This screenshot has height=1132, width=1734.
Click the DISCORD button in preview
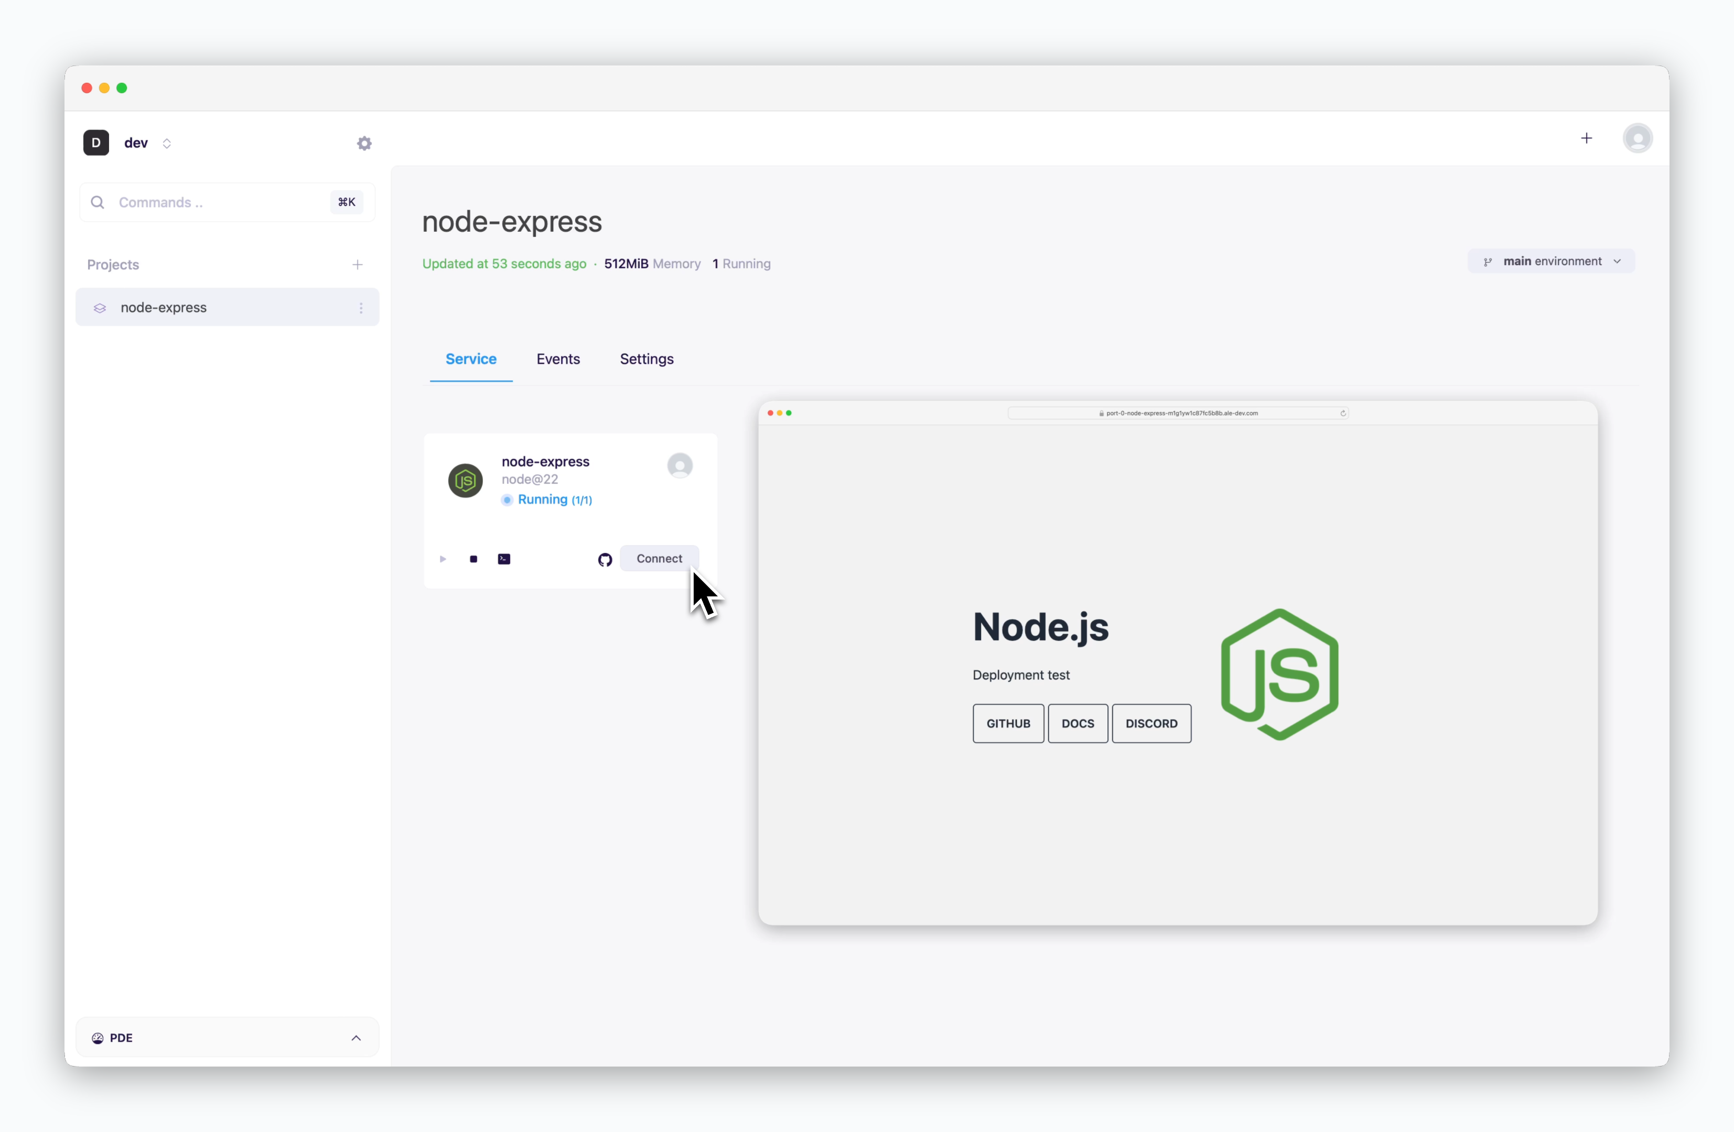pyautogui.click(x=1151, y=724)
